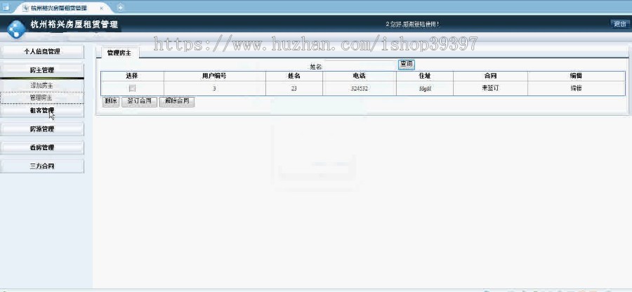
Task: Expand the 房主管理 sidebar section
Action: click(x=42, y=70)
